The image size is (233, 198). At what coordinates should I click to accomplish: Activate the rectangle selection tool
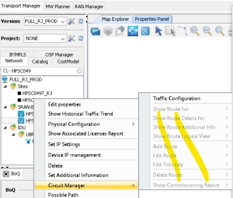coord(170,31)
